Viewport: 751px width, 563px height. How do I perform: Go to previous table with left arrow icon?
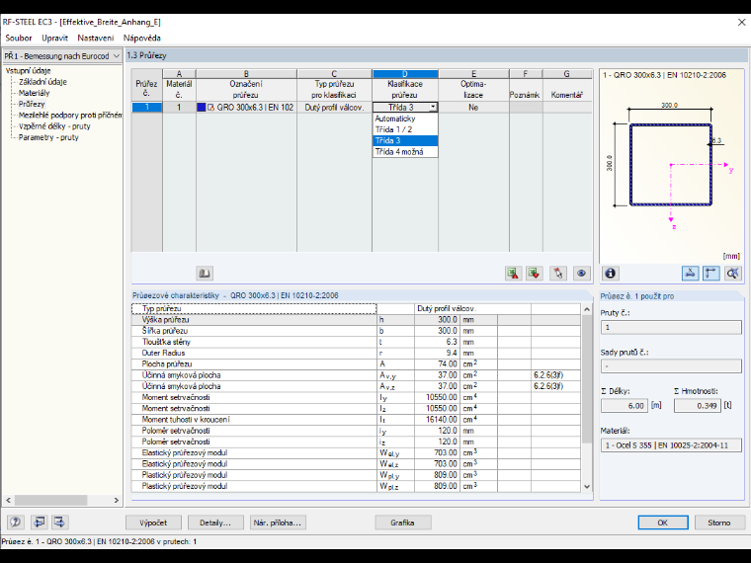39,522
